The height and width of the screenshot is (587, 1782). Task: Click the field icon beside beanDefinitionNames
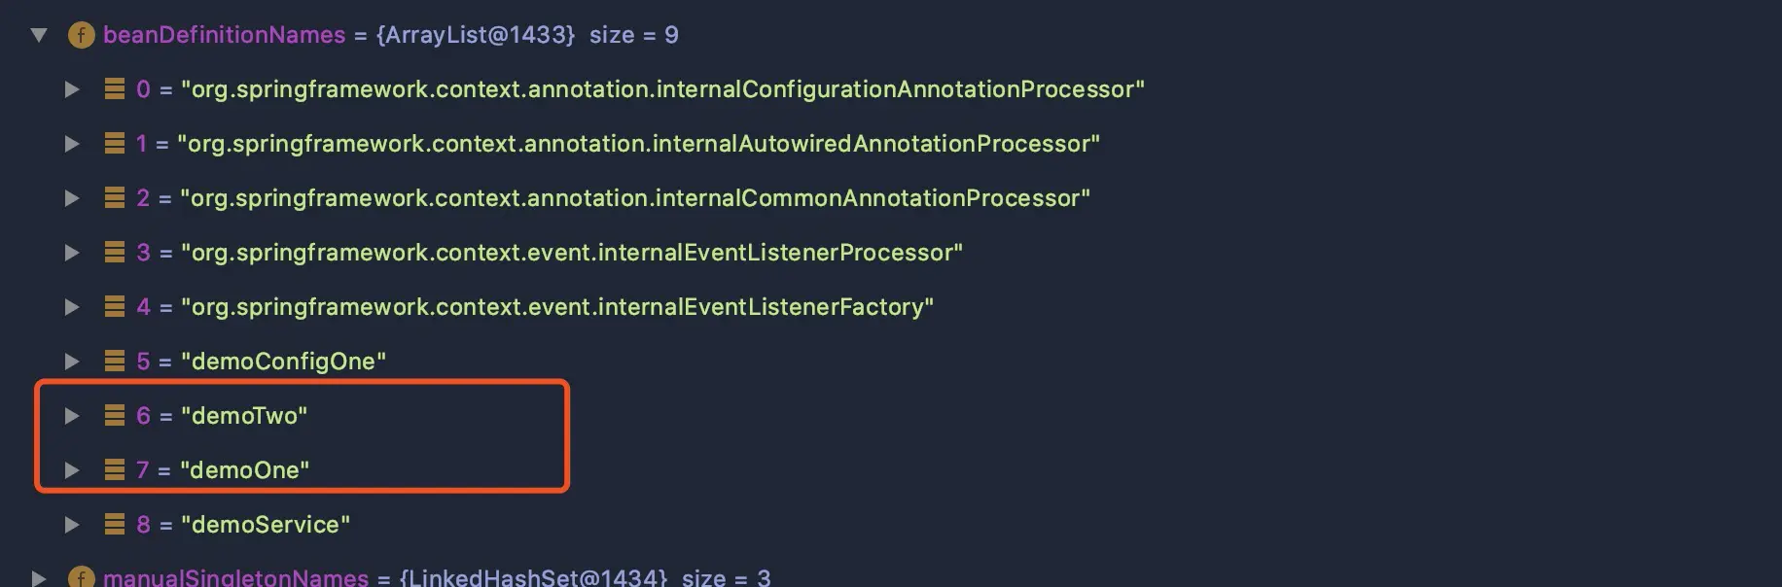82,36
